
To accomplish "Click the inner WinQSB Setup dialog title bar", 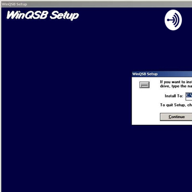I will tap(162, 74).
